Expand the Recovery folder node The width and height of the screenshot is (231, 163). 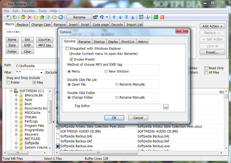(16, 134)
